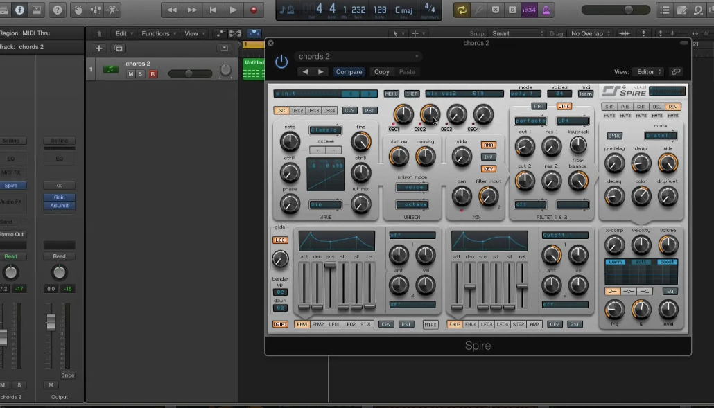
Task: Open the Functions menu in tracks area
Action: coord(159,33)
